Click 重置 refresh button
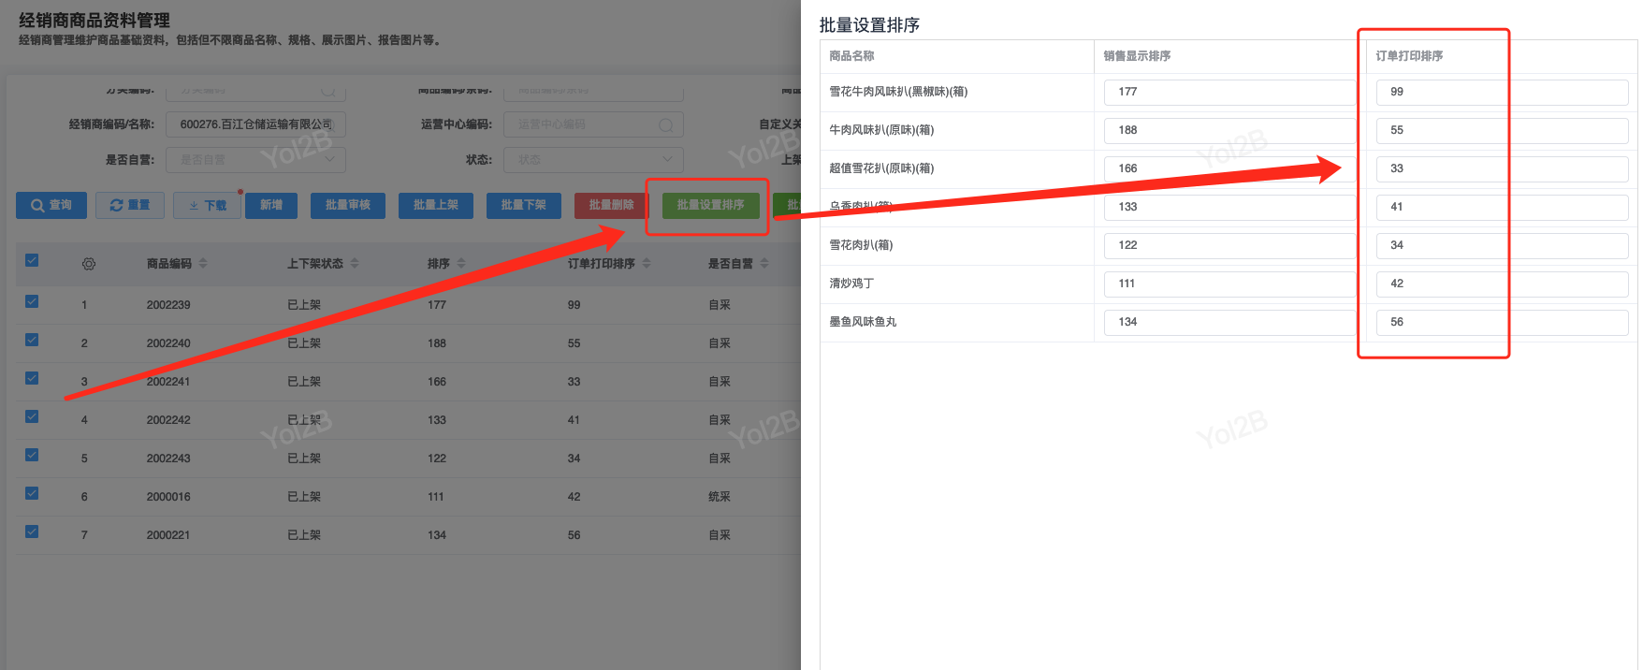This screenshot has width=1643, height=670. tap(130, 205)
